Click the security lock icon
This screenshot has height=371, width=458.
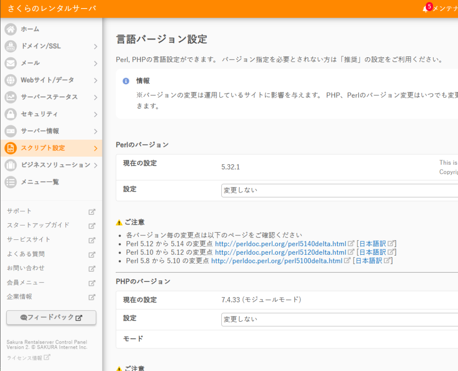tap(11, 114)
